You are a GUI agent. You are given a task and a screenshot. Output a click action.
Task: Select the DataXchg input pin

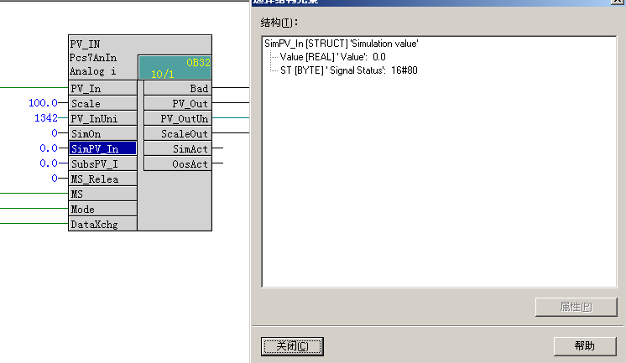(102, 224)
